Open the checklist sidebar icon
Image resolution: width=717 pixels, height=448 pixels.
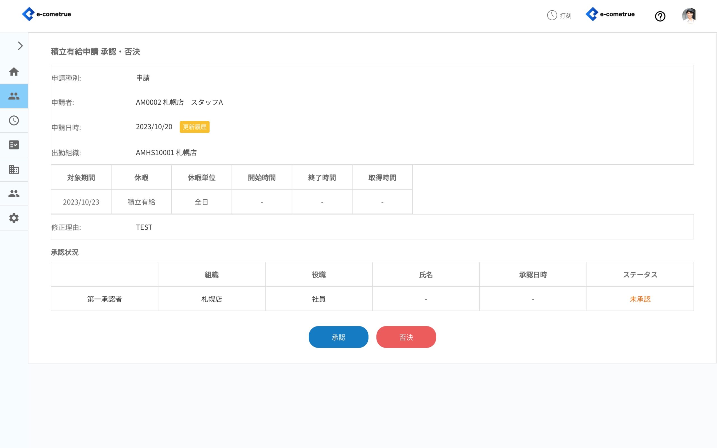coord(14,145)
